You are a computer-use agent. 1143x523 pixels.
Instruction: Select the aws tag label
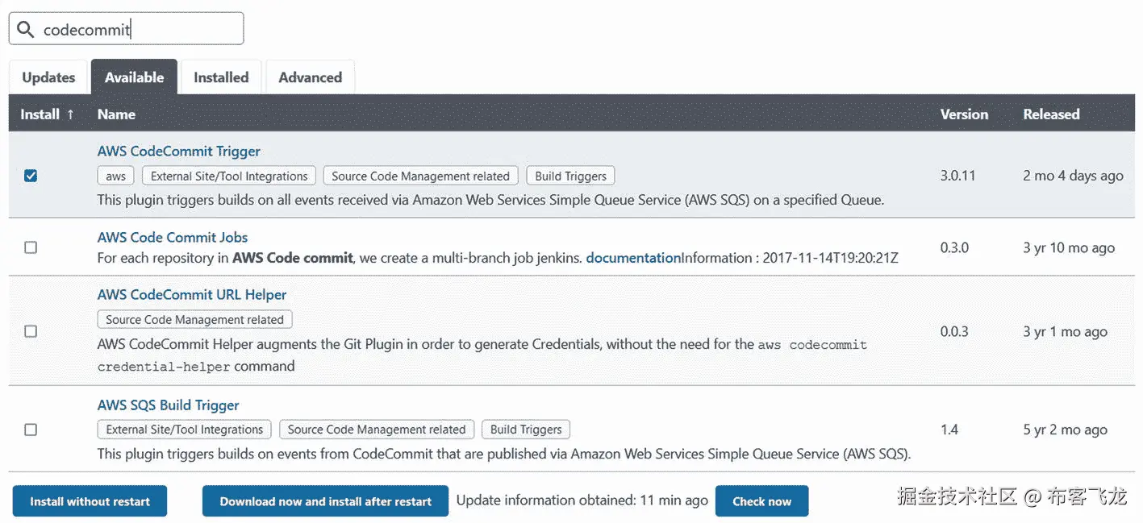[x=115, y=176]
